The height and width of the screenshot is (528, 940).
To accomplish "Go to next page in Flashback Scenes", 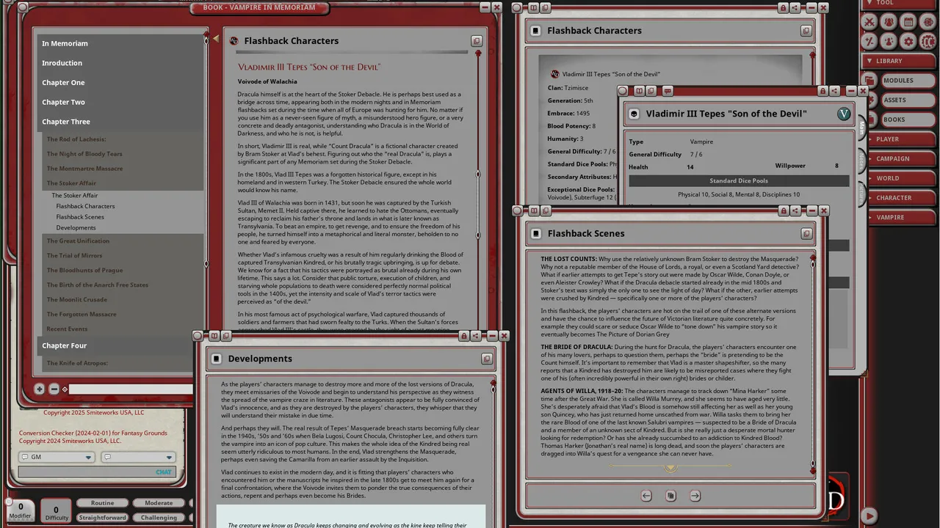I will click(695, 496).
